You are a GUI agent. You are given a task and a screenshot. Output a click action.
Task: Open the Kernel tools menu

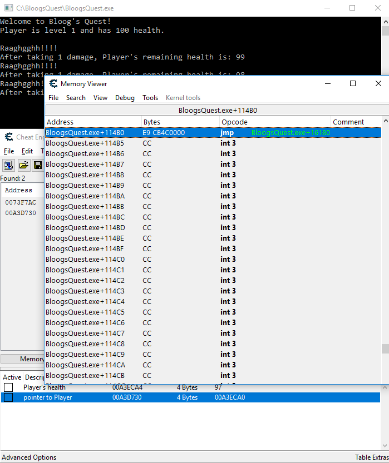pyautogui.click(x=183, y=98)
